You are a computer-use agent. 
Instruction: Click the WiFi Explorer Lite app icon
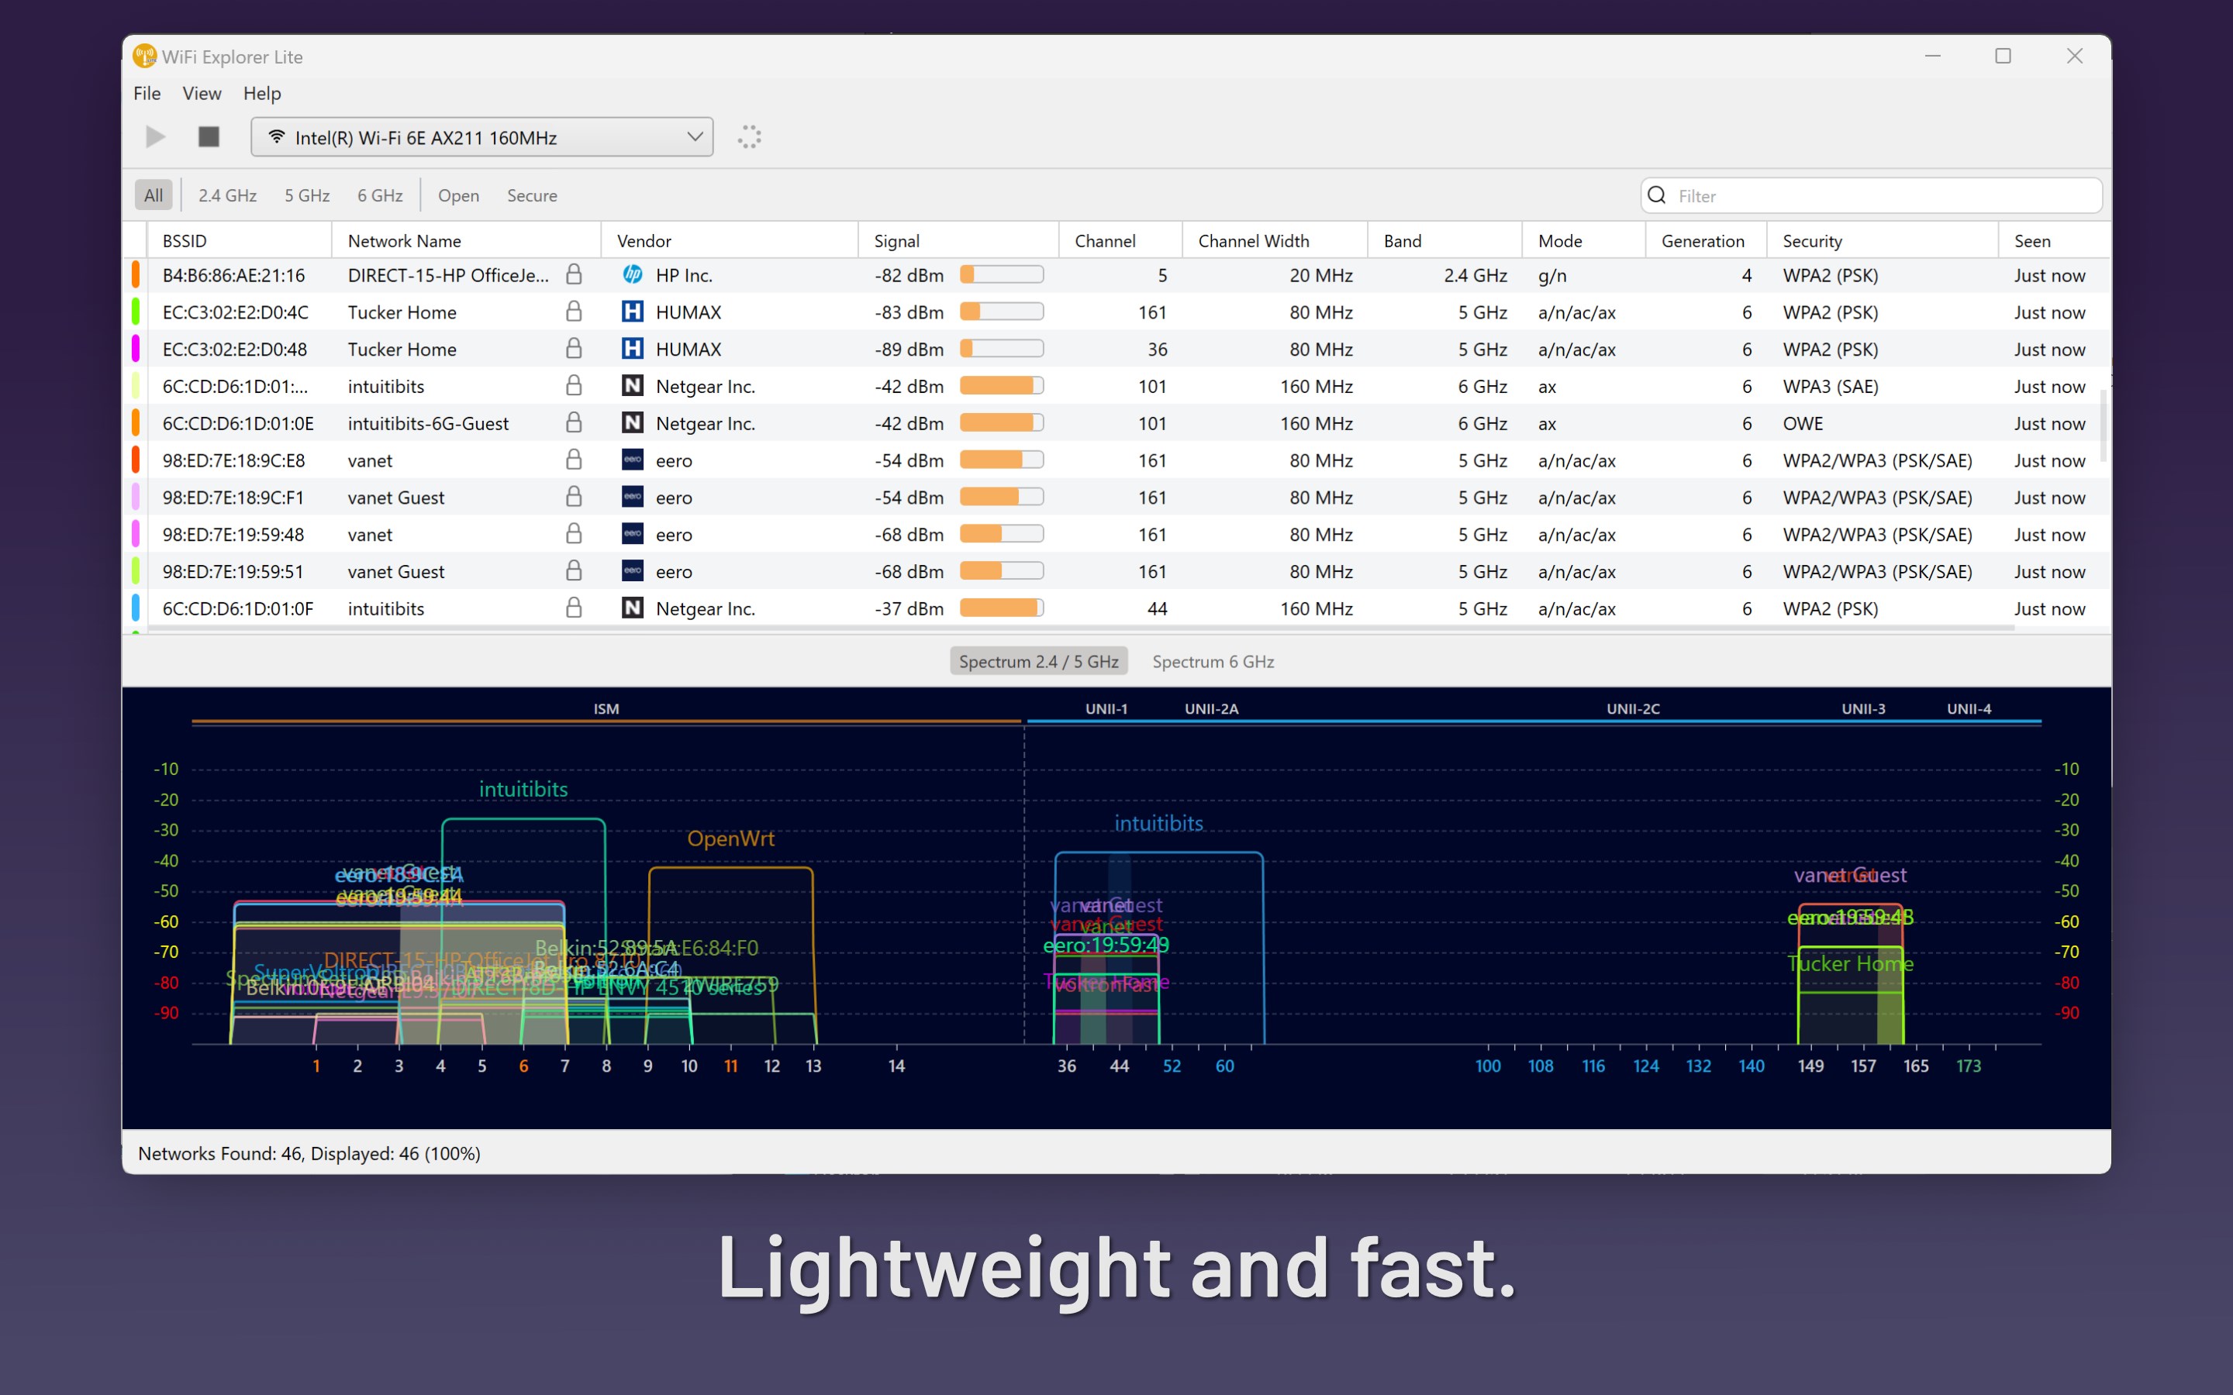pyautogui.click(x=145, y=57)
